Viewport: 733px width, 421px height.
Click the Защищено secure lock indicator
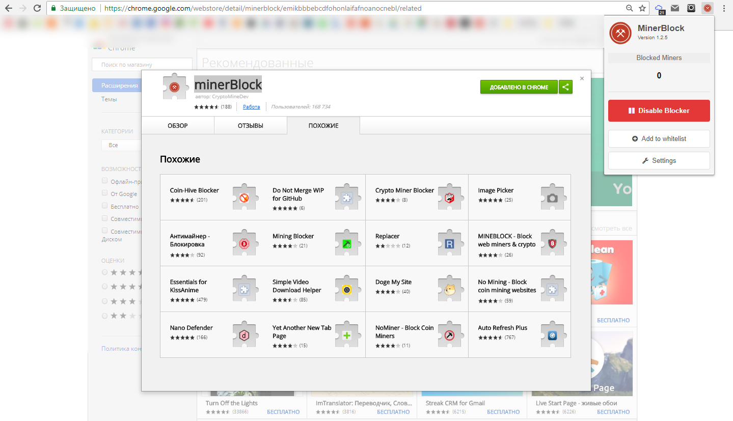click(72, 8)
